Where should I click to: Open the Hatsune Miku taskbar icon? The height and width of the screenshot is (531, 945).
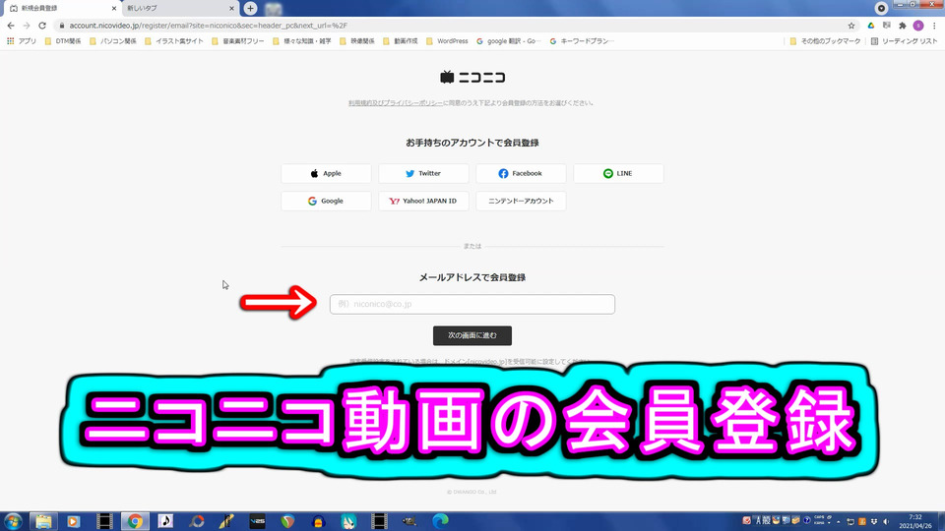coord(348,521)
